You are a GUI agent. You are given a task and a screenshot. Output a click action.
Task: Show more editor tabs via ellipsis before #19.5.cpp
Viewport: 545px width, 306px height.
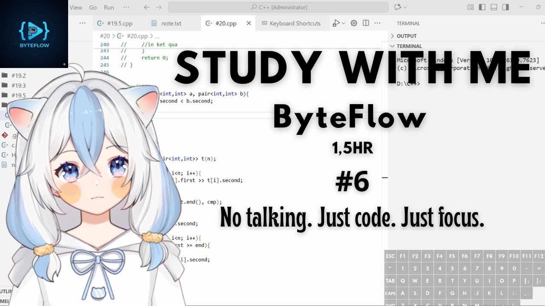click(x=83, y=23)
